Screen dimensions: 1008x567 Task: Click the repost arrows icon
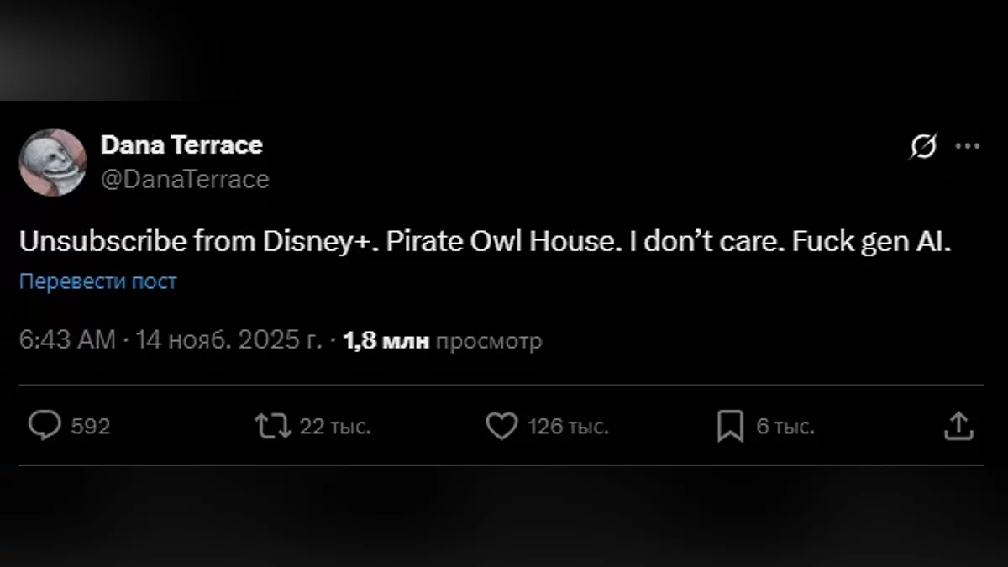[273, 426]
